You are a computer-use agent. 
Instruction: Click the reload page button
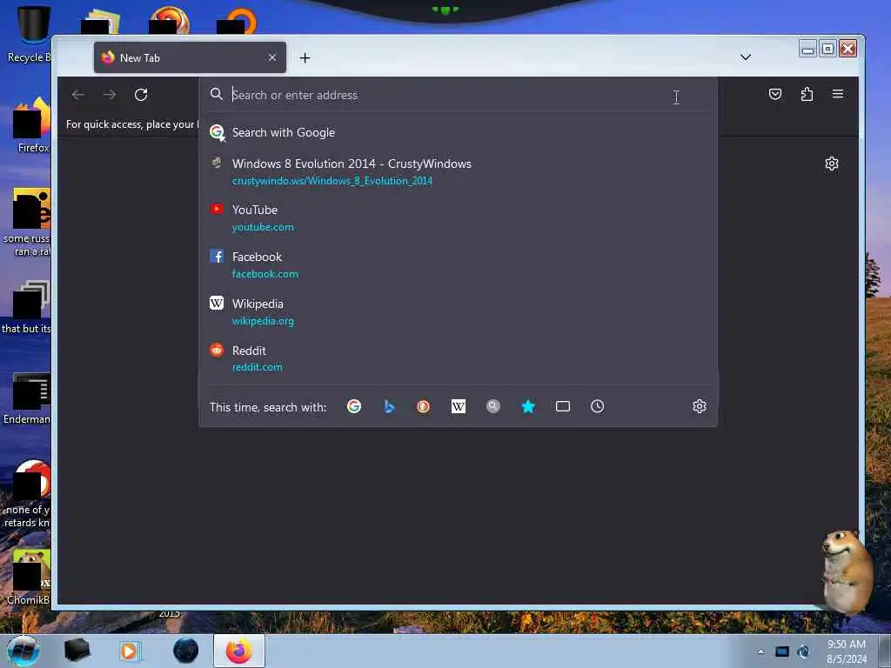pos(141,94)
